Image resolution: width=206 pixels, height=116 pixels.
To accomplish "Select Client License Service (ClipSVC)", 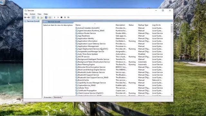I will point(91,93).
